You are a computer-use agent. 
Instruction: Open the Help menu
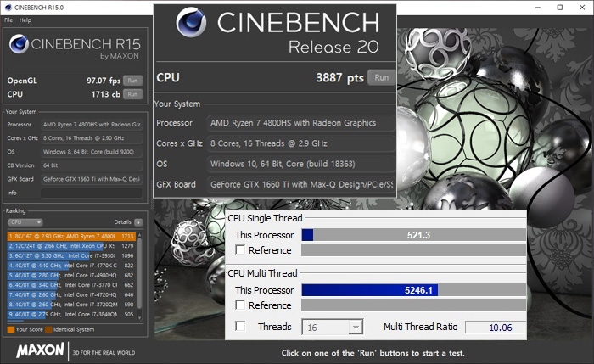[x=25, y=20]
